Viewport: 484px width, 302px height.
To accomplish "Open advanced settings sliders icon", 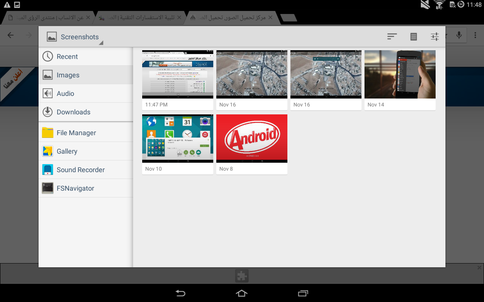I will [435, 37].
